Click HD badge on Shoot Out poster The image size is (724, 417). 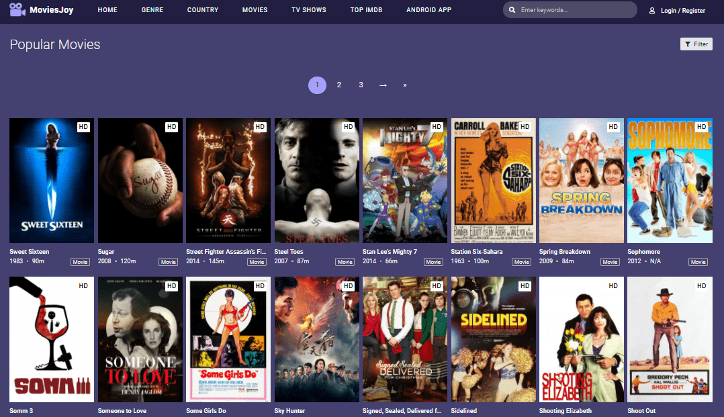pyautogui.click(x=701, y=286)
